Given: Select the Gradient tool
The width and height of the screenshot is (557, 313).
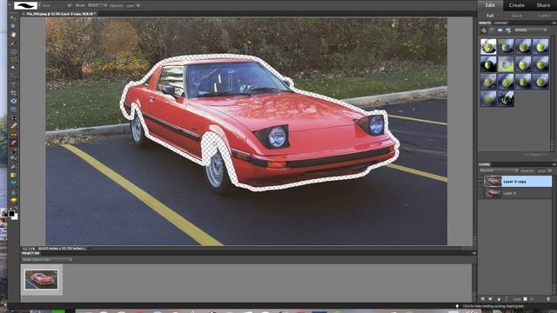Looking at the screenshot, I should point(14,176).
